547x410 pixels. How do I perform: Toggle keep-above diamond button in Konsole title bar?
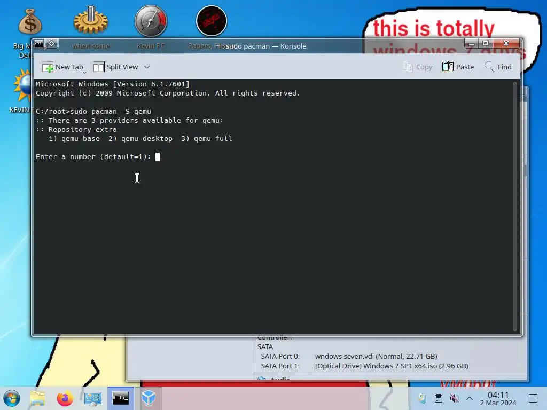[x=52, y=44]
